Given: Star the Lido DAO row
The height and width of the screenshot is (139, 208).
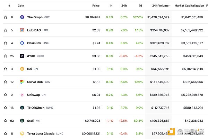Looking at the screenshot, I should [x=6, y=30].
